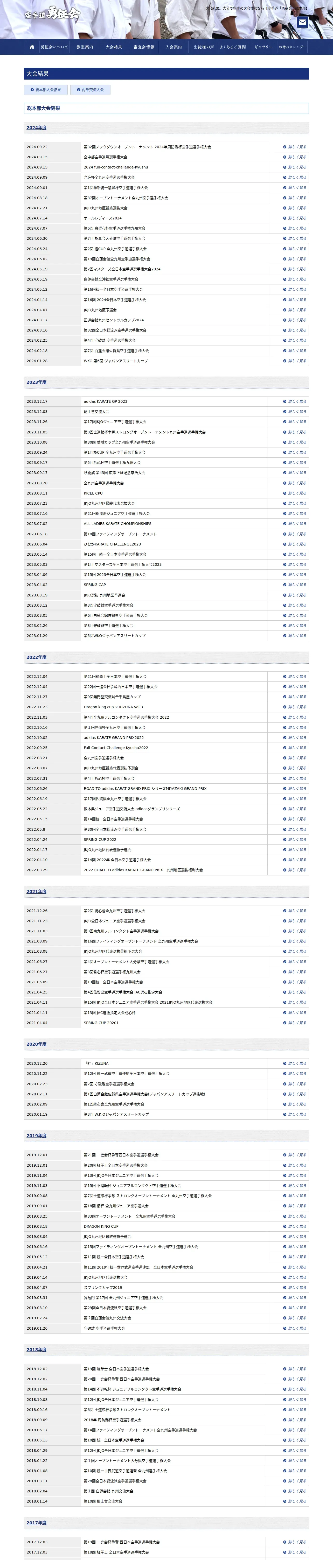Open the 2024年度 heading link

pos(36,128)
